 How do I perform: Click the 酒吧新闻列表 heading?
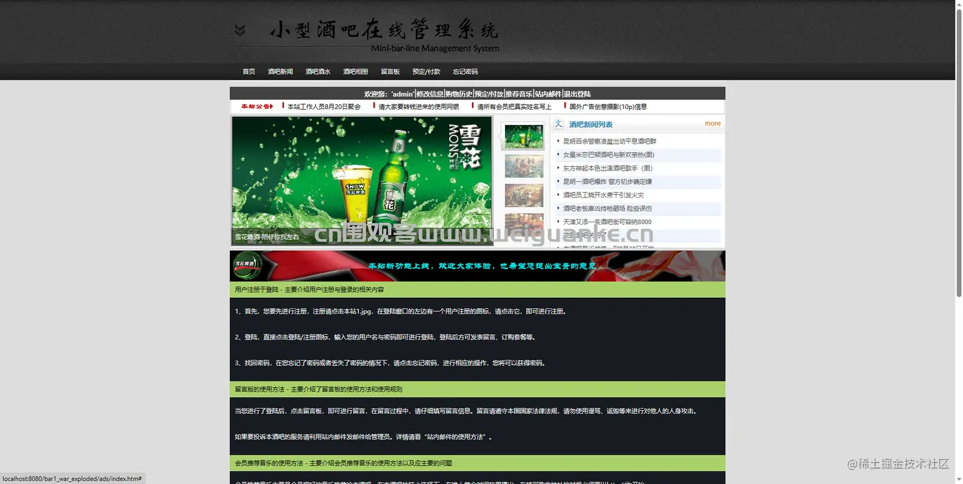click(590, 125)
